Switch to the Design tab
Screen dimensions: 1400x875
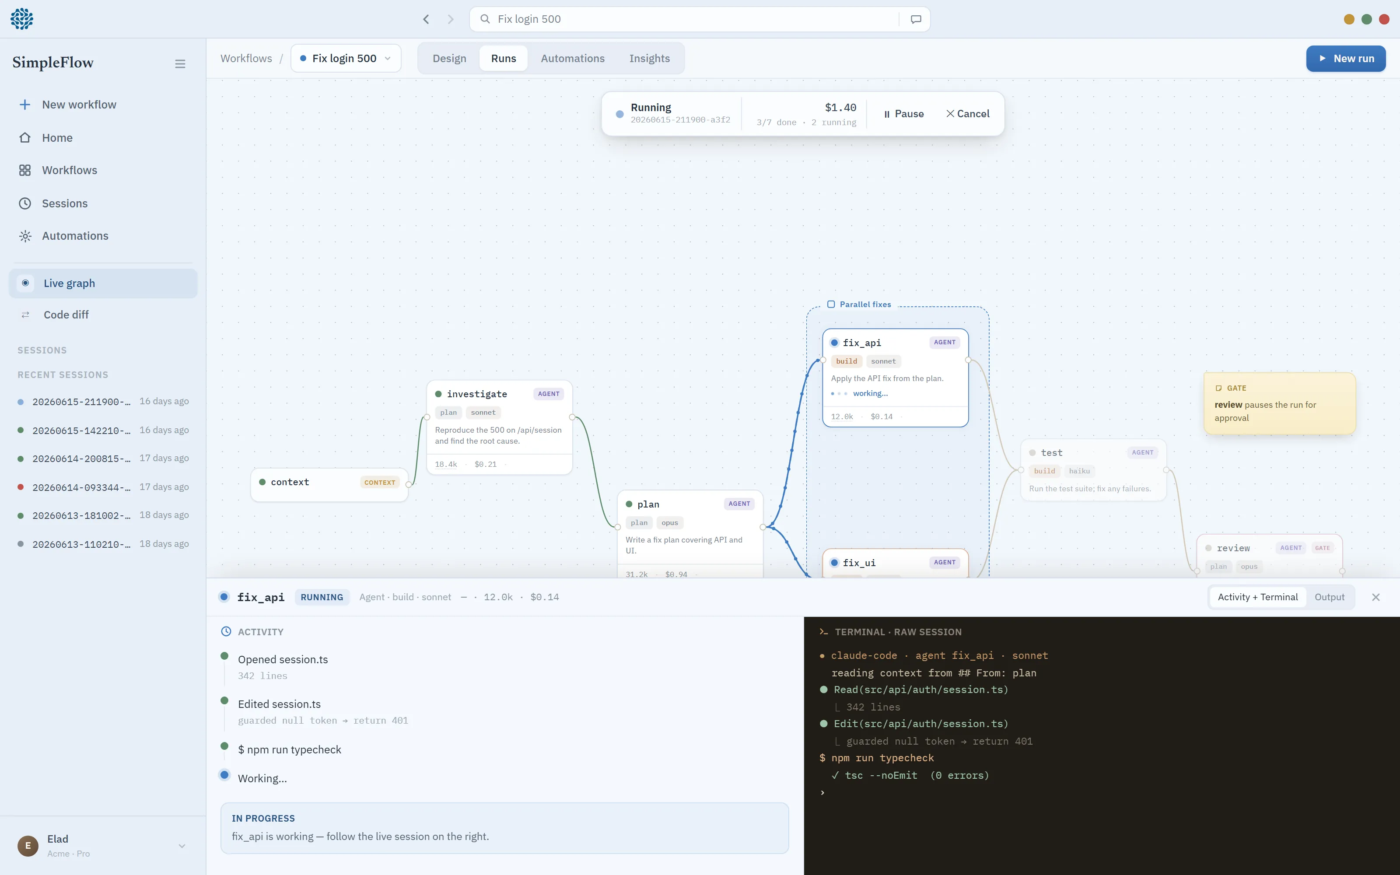449,59
